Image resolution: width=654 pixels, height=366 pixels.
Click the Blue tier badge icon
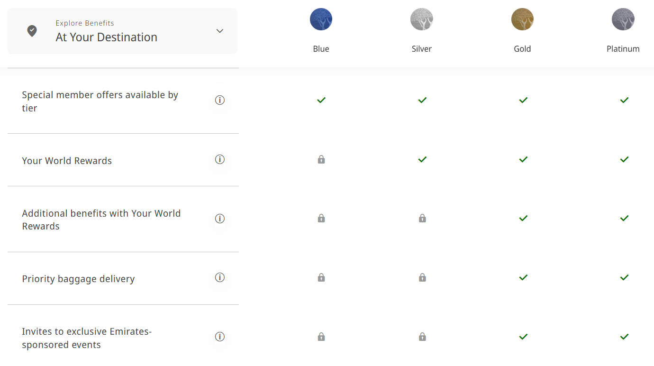[x=321, y=19]
